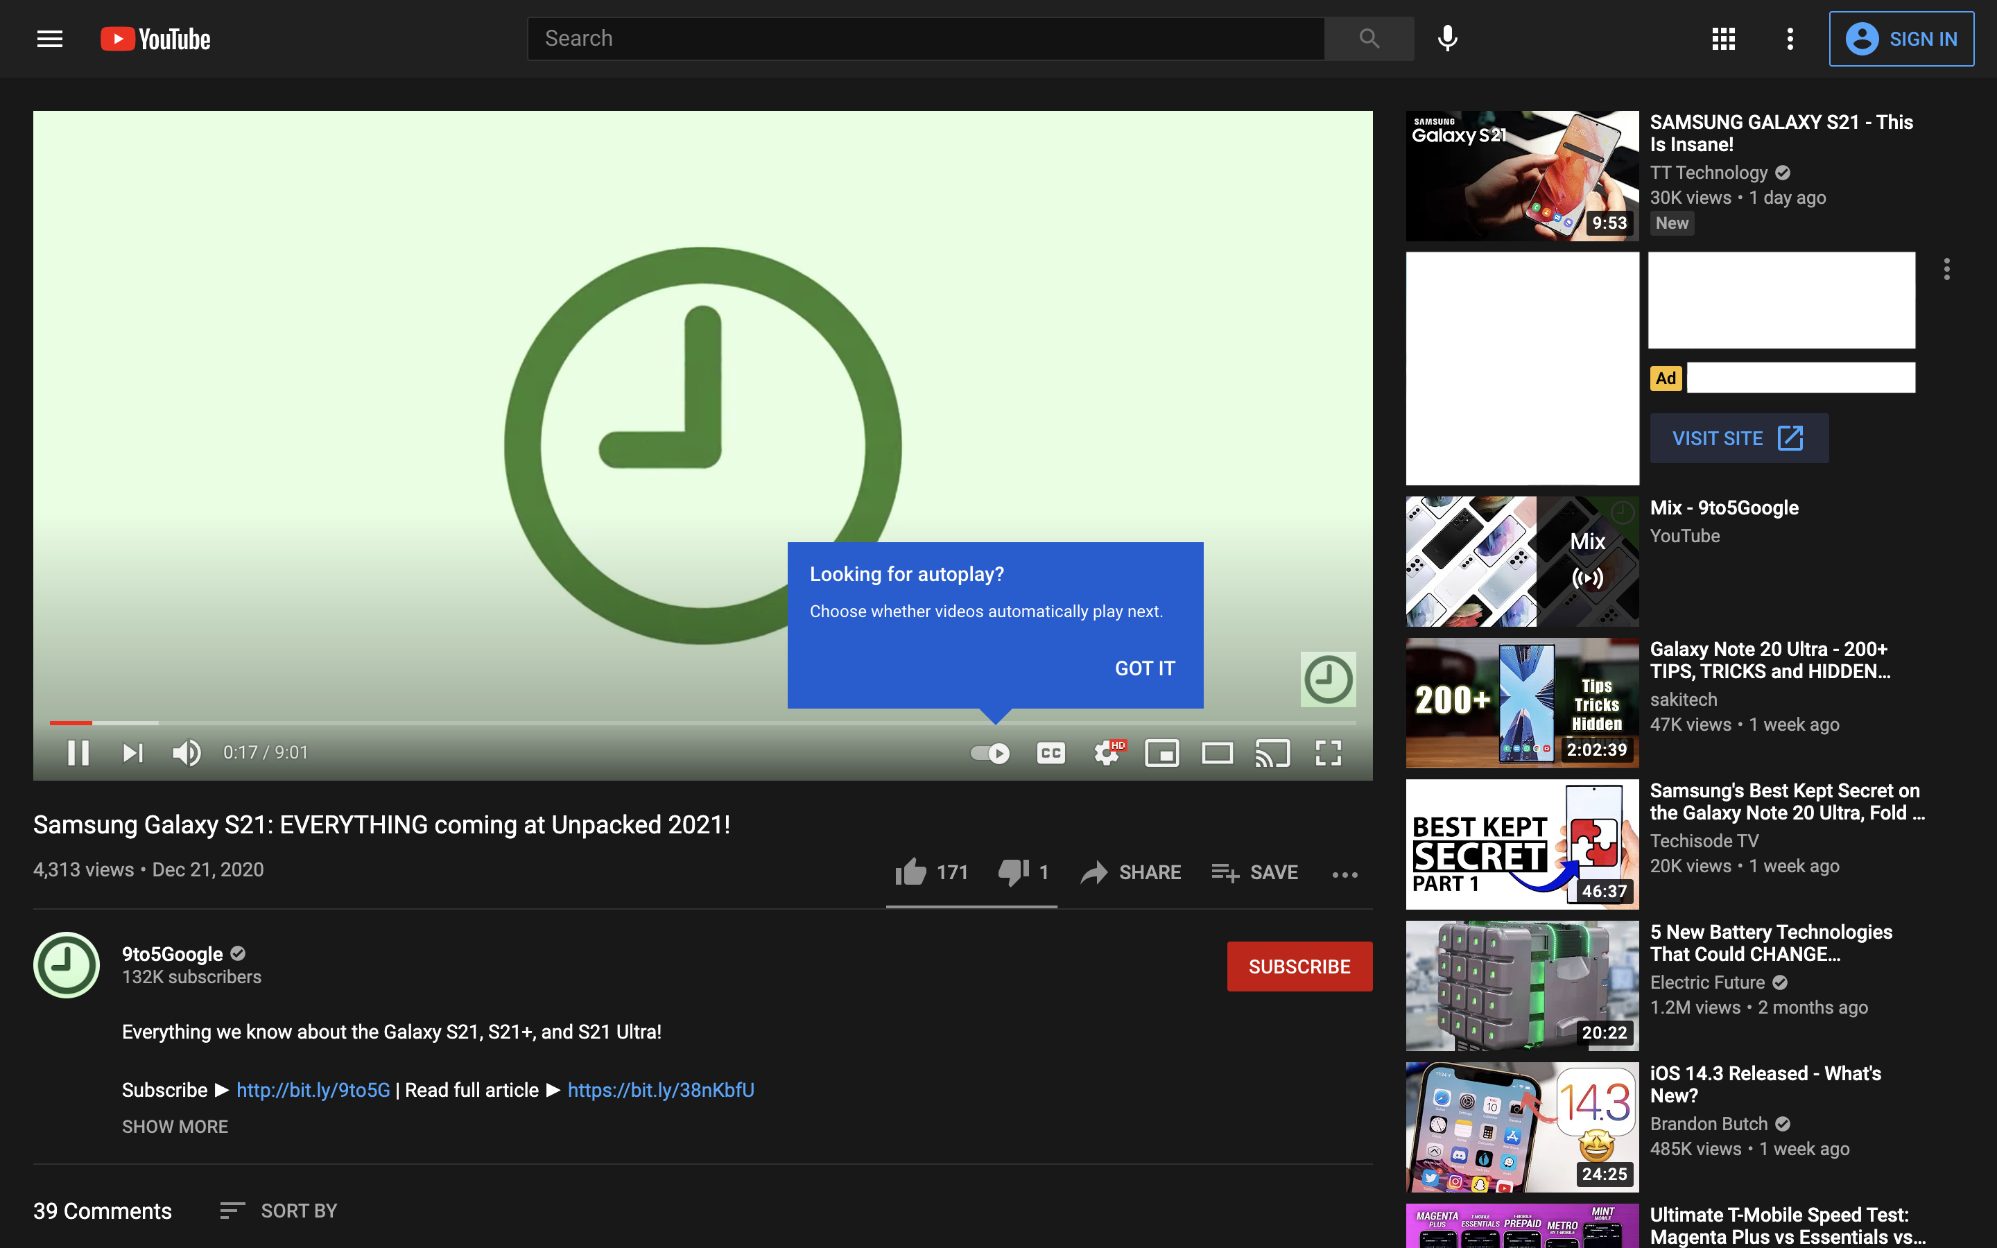The width and height of the screenshot is (1997, 1248).
Task: Enter full screen mode
Action: (1328, 753)
